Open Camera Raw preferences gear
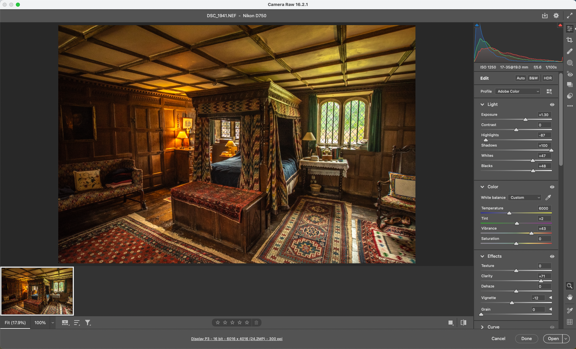Viewport: 576px width, 349px height. [x=556, y=16]
